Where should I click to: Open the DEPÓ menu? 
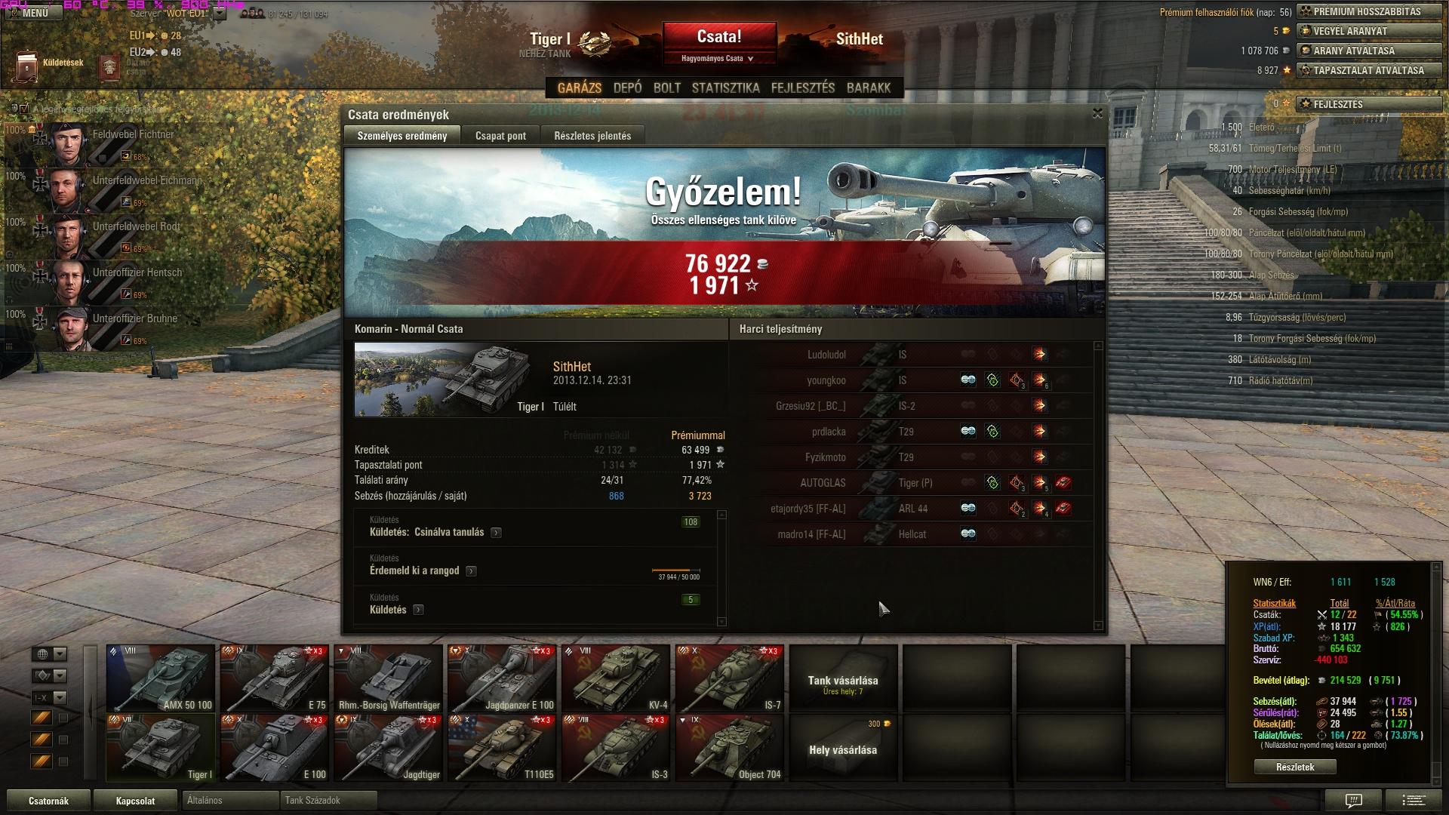click(627, 88)
